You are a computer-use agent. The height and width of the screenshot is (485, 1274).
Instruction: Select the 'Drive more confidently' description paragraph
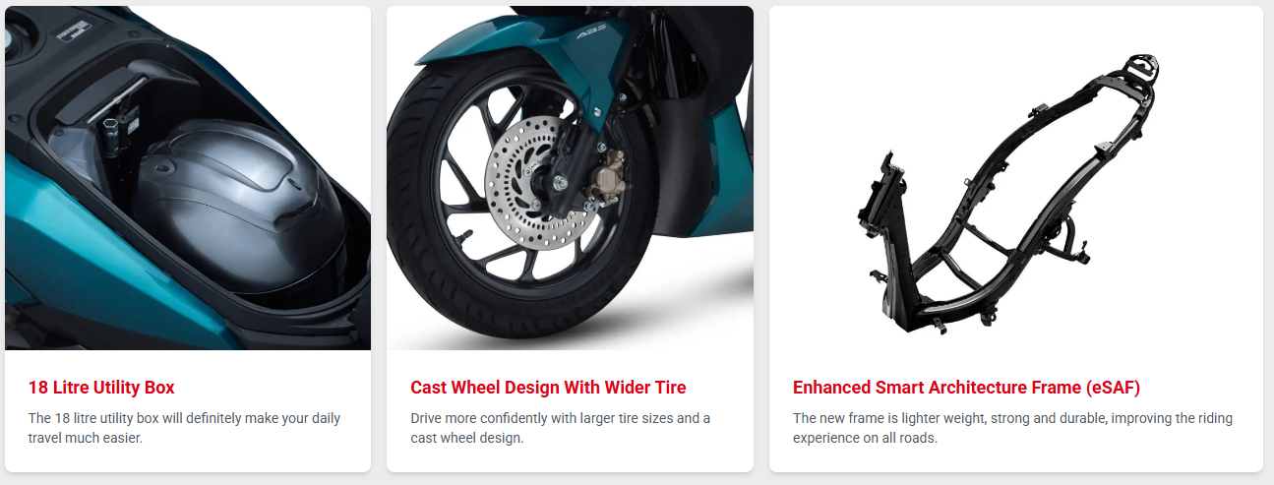(560, 428)
